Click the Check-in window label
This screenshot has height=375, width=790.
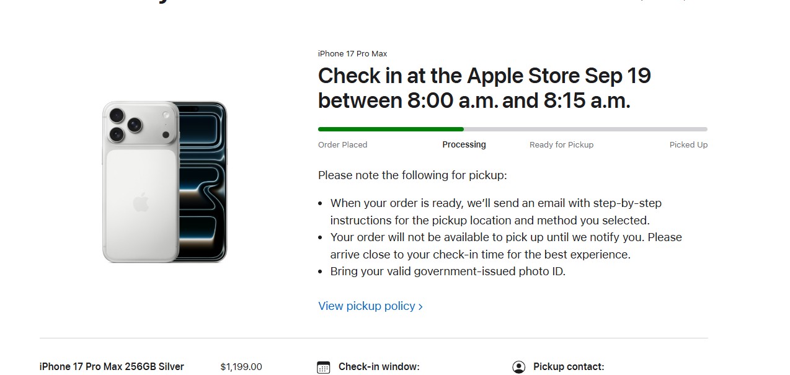tap(379, 367)
